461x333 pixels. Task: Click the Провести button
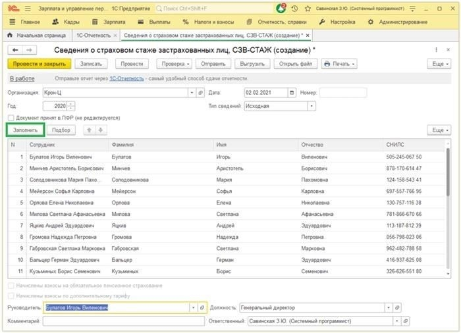pyautogui.click(x=132, y=64)
